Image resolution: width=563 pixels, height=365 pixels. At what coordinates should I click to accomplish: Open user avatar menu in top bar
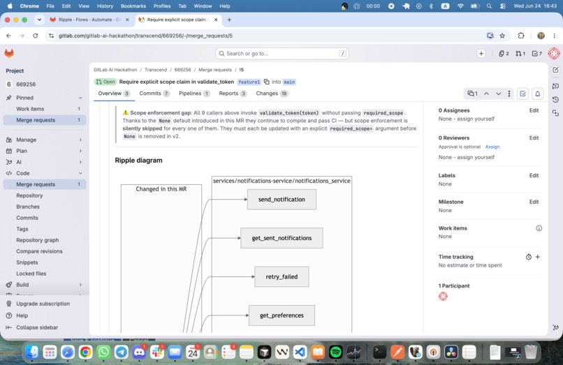pyautogui.click(x=554, y=54)
